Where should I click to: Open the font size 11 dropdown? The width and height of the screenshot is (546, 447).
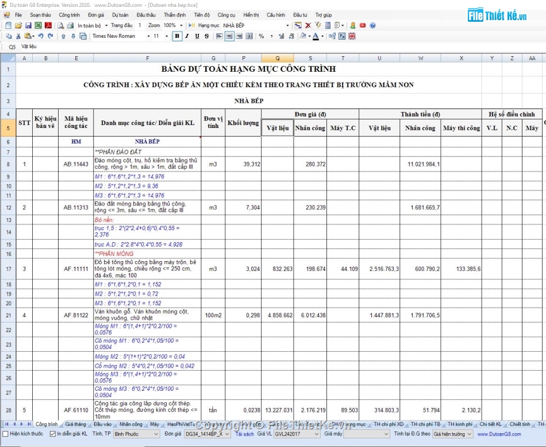point(167,36)
